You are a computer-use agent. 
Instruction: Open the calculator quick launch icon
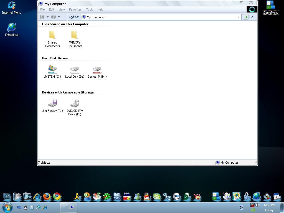tap(32, 207)
